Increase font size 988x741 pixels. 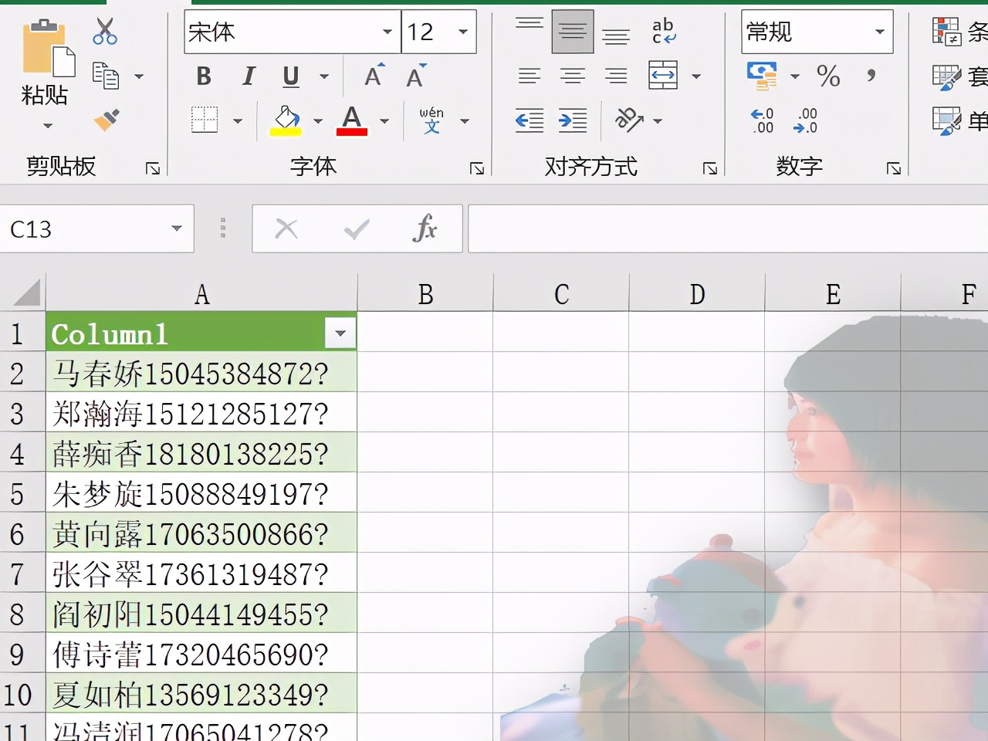coord(374,75)
